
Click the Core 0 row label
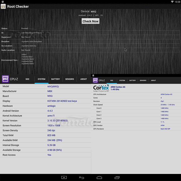pos(99,108)
